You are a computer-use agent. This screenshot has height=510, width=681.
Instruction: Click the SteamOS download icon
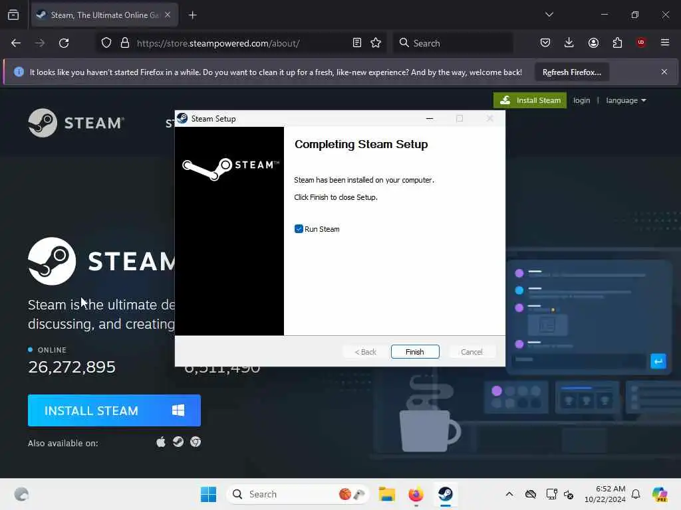[x=178, y=442]
